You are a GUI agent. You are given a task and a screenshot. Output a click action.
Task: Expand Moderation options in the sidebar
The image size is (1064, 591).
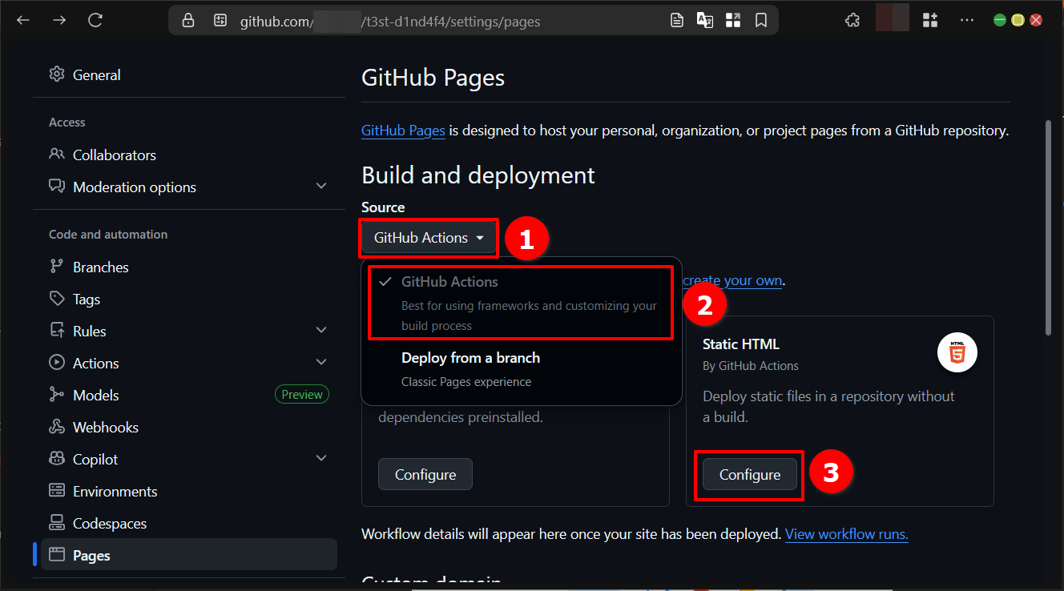321,185
